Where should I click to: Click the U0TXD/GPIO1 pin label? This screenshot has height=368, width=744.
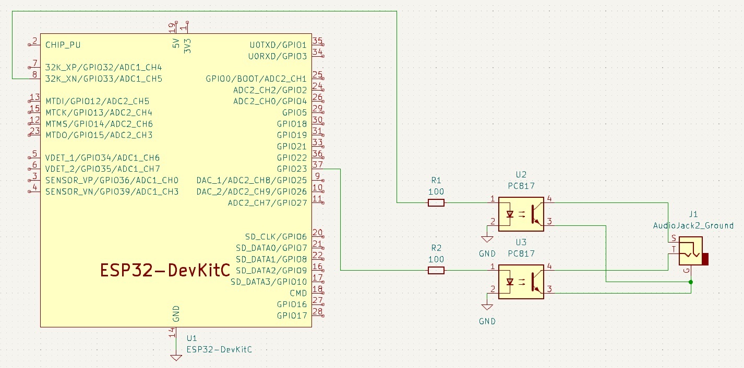pyautogui.click(x=278, y=45)
